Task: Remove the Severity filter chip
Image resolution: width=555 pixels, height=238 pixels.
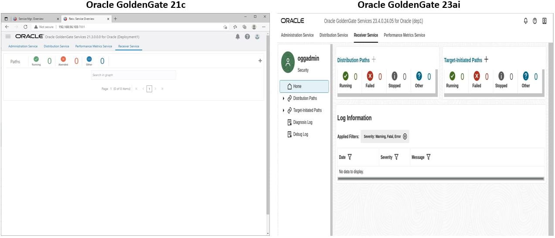Action: (405, 136)
